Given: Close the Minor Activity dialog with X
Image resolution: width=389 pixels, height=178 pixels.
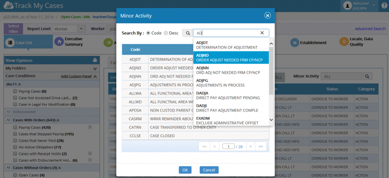Looking at the screenshot, I should (267, 16).
